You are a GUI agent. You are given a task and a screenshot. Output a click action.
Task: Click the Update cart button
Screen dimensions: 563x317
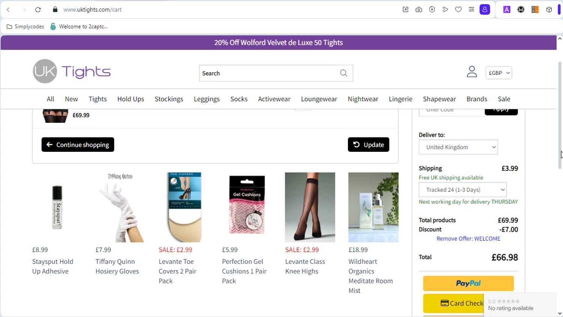point(369,145)
